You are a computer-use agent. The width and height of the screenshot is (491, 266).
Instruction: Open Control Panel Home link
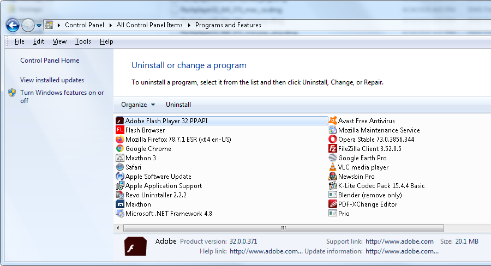coord(50,61)
